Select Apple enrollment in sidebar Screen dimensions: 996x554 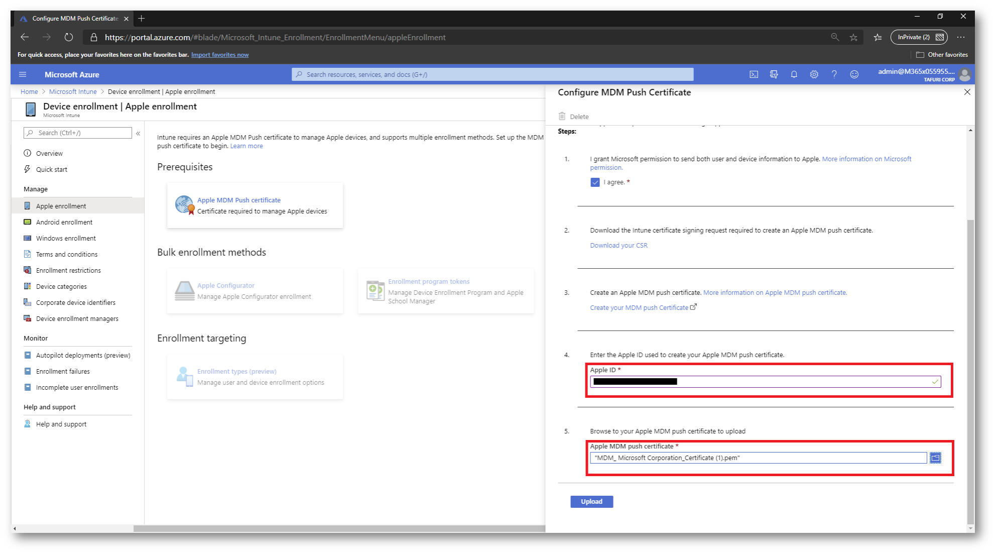point(77,206)
